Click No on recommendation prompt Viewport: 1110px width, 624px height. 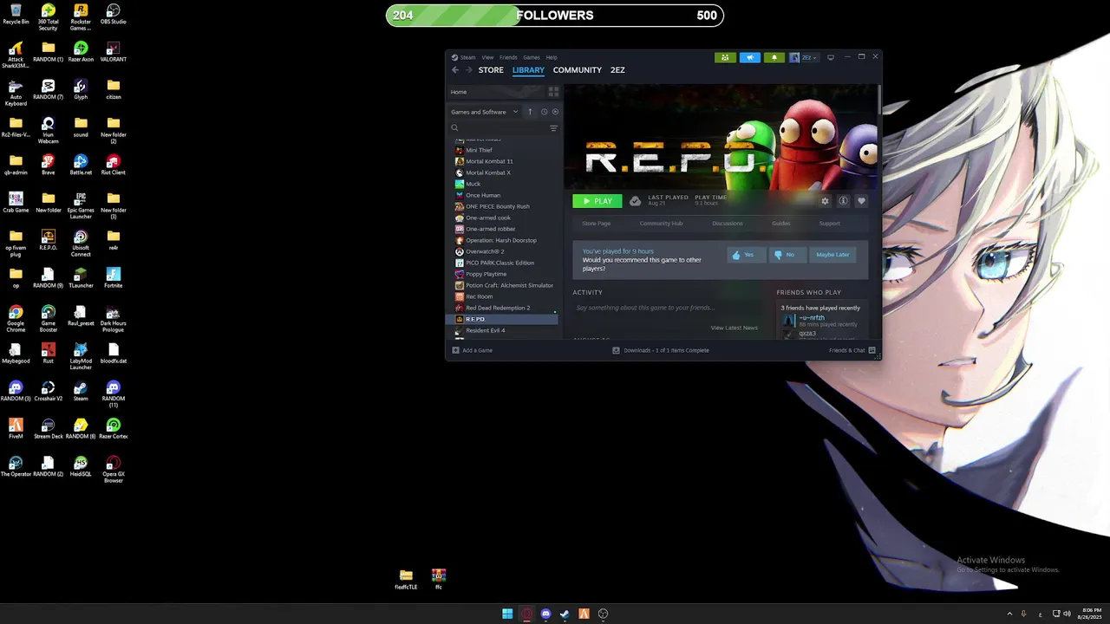(x=787, y=255)
